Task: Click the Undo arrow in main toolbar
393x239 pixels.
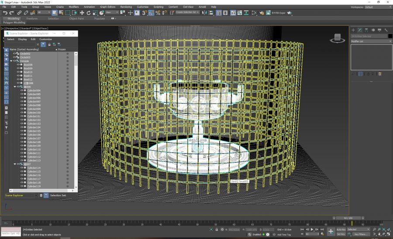Action: point(5,13)
